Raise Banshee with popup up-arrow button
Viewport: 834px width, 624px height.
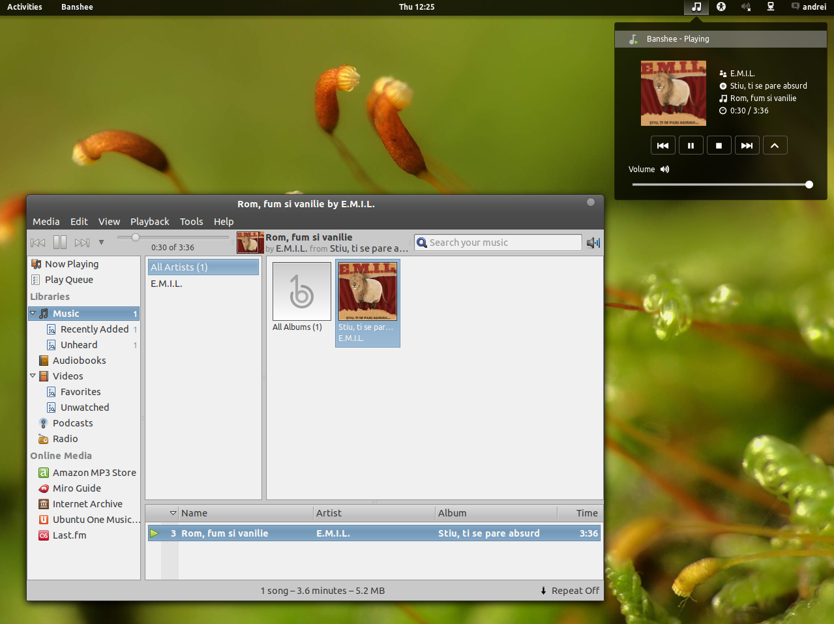coord(775,145)
